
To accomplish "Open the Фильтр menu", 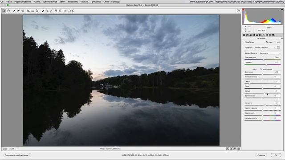I will tap(84, 2).
